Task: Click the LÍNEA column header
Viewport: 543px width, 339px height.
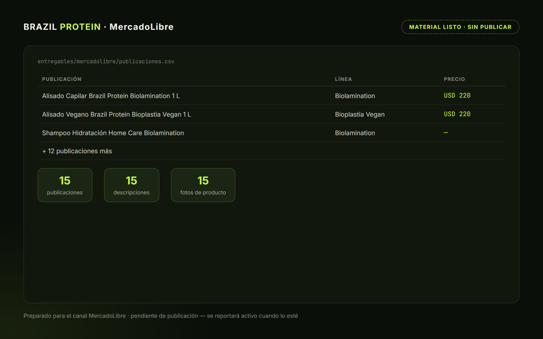Action: 343,79
